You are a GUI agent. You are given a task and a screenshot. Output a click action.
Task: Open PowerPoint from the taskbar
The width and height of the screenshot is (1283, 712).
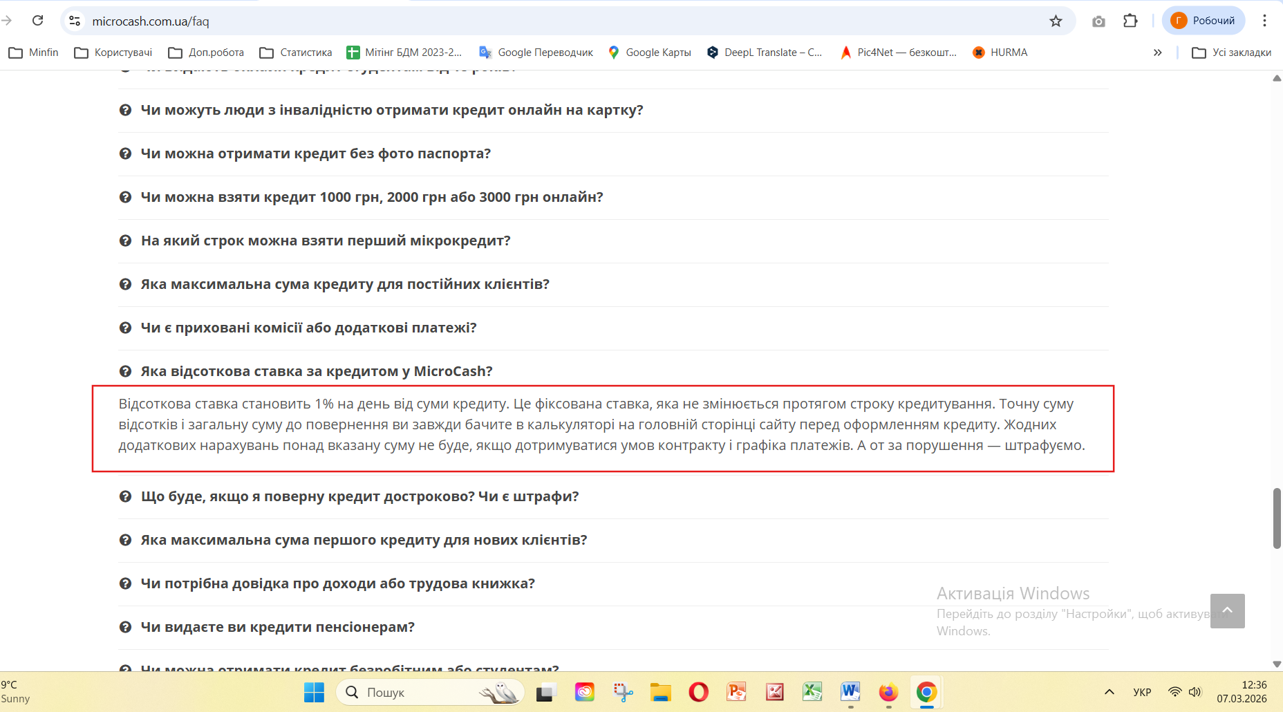click(x=737, y=692)
